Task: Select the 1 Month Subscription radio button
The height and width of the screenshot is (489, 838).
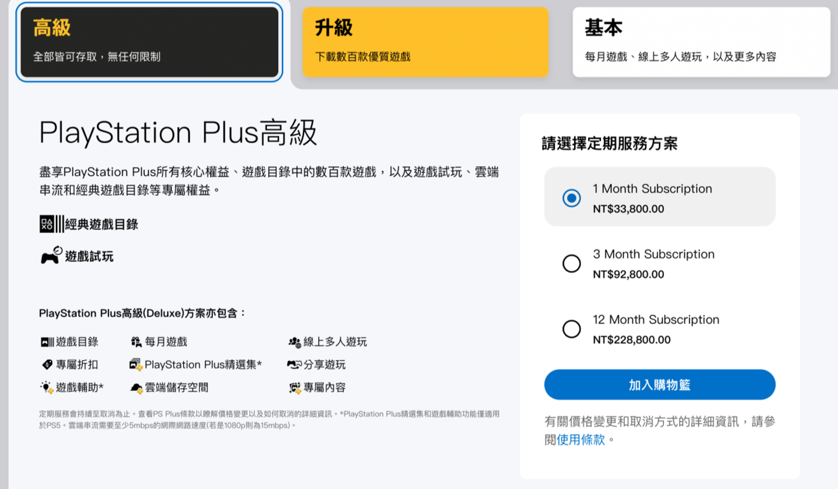Action: (x=572, y=198)
